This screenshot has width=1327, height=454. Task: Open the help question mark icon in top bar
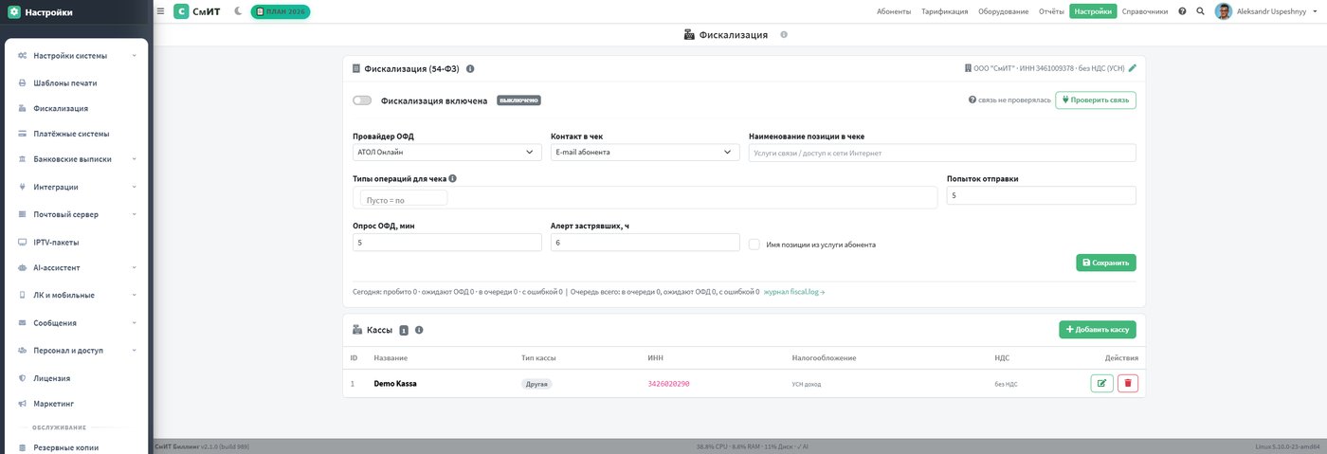click(1182, 11)
